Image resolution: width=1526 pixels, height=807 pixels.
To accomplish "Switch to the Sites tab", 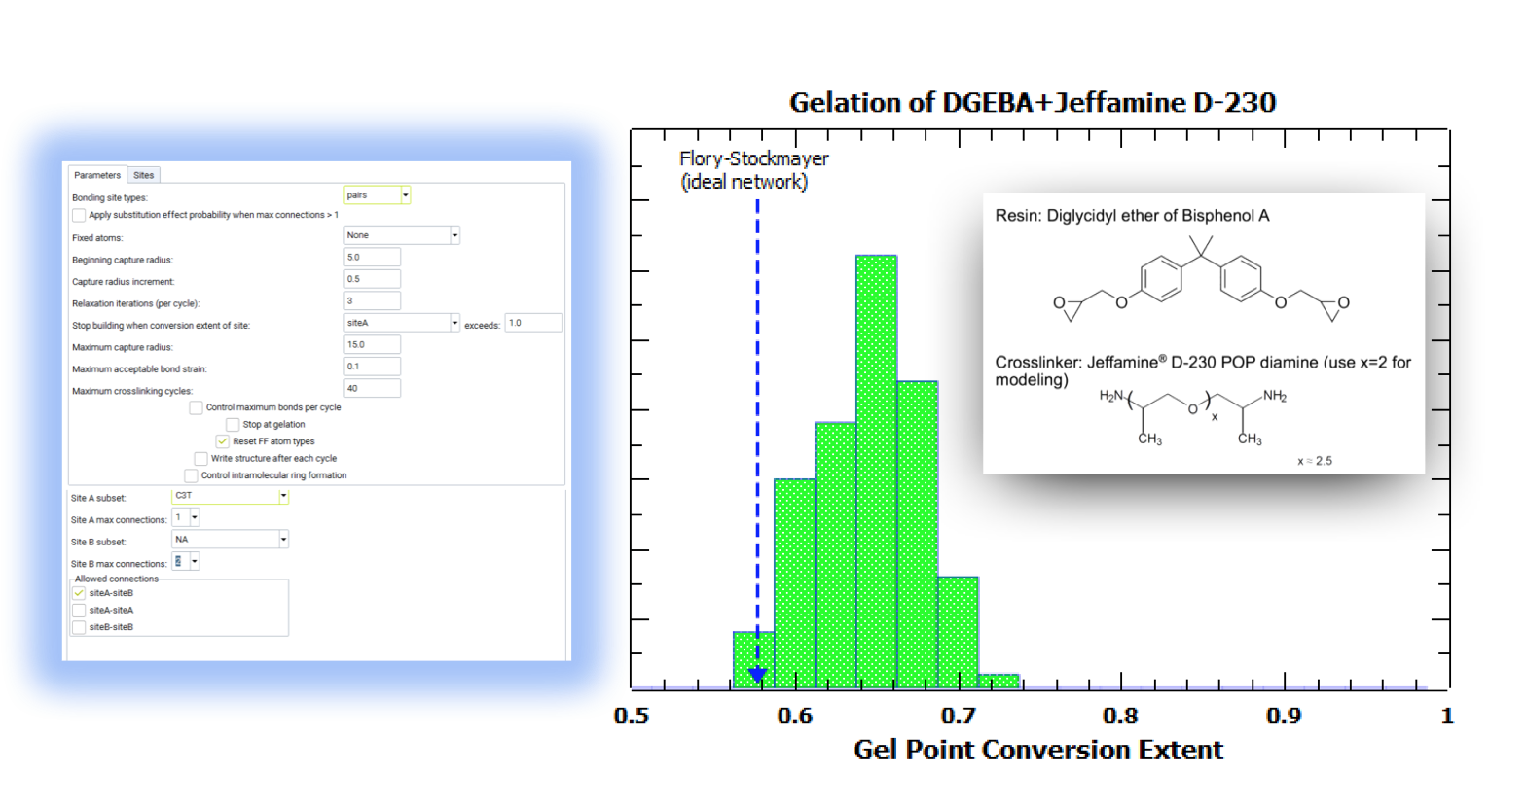I will 143,175.
